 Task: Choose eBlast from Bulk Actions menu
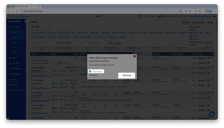[193, 36]
